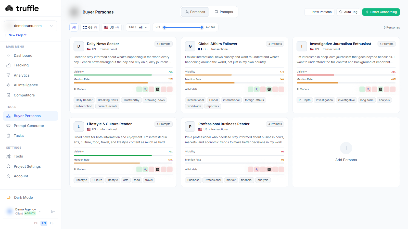Open the Competitors menu item
This screenshot has height=229, width=408.
(x=31, y=95)
